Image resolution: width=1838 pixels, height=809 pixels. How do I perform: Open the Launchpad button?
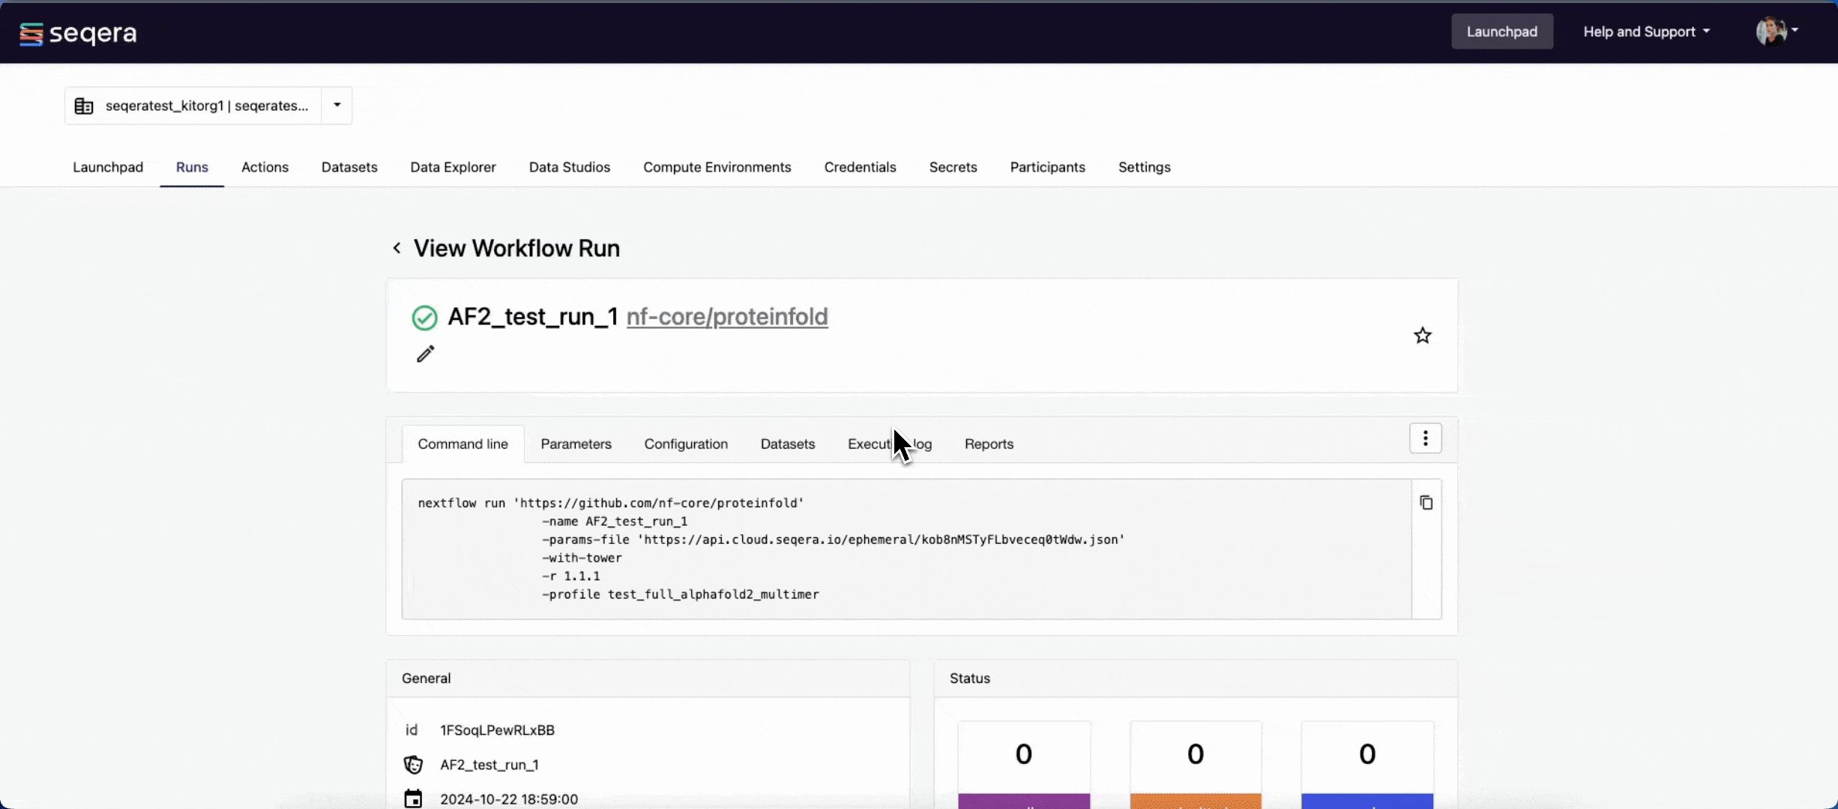1502,31
